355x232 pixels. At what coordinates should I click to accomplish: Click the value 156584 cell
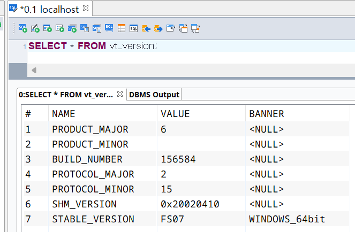click(x=201, y=159)
